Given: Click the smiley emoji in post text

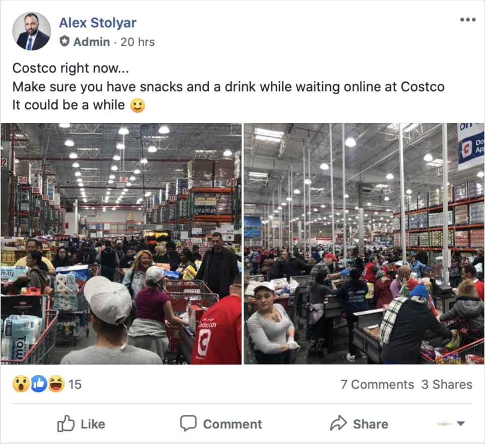Looking at the screenshot, I should 137,106.
